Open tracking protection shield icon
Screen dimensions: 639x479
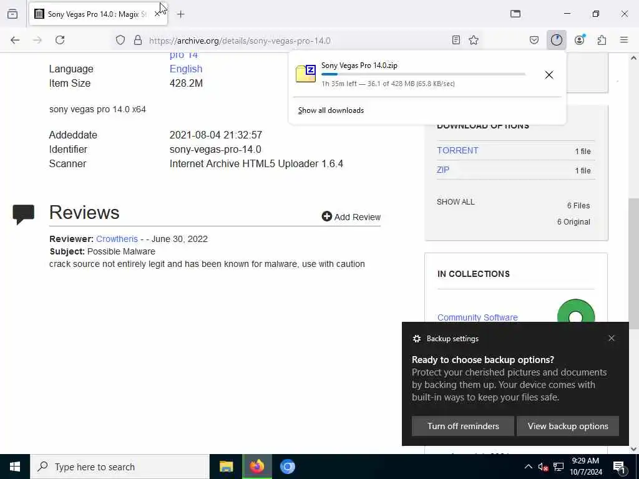(x=120, y=40)
